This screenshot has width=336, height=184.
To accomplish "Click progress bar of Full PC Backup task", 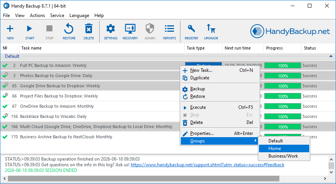I will [x=283, y=66].
